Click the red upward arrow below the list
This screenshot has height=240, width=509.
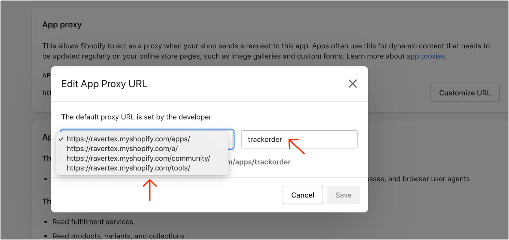[x=150, y=190]
